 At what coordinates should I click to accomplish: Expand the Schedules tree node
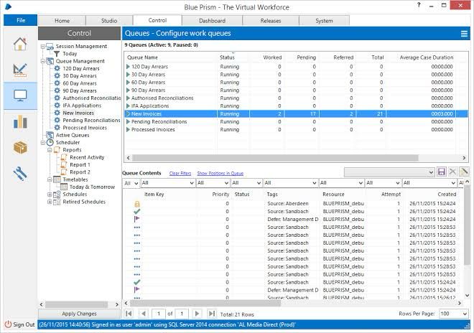click(50, 194)
